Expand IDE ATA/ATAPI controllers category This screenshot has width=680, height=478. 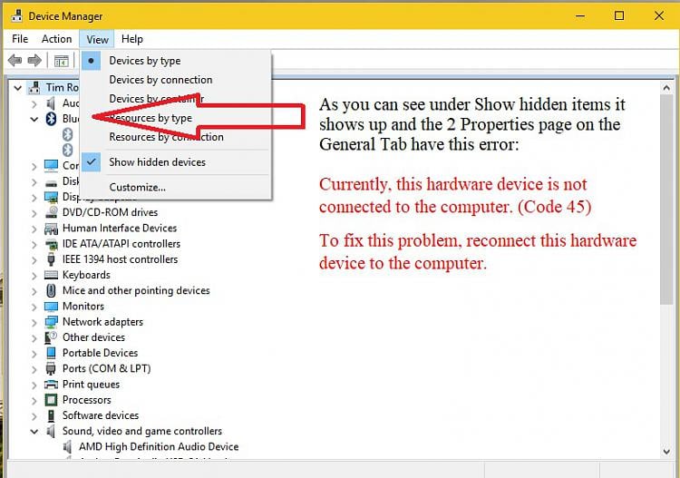tap(34, 244)
